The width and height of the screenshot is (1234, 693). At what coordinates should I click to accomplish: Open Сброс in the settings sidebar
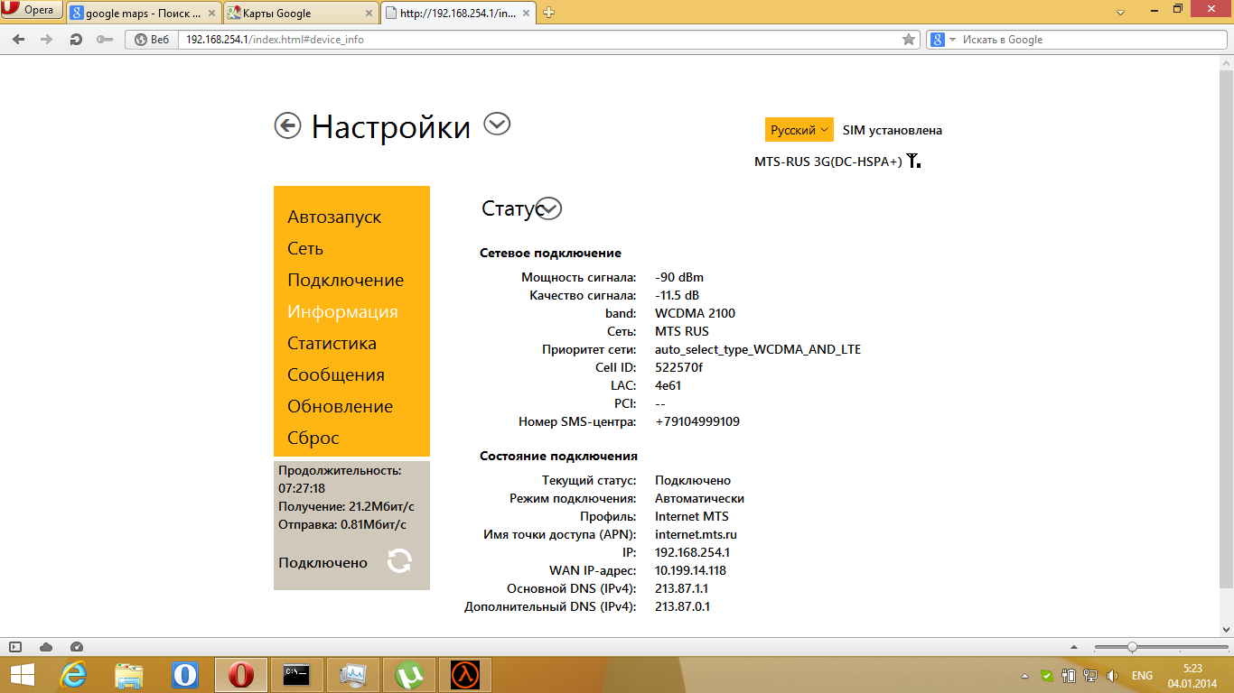(x=313, y=438)
